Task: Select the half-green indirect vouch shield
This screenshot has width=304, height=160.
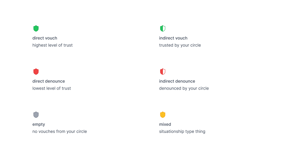Action: (x=163, y=28)
